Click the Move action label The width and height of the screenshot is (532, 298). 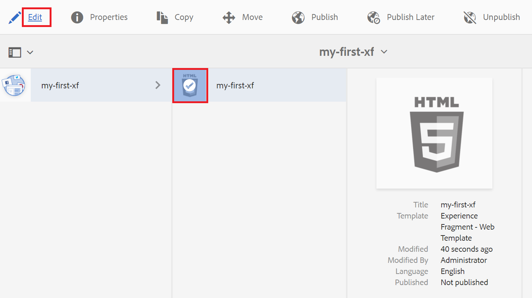[252, 17]
